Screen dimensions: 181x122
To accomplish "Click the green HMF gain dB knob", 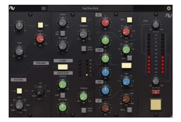I will tap(105, 40).
